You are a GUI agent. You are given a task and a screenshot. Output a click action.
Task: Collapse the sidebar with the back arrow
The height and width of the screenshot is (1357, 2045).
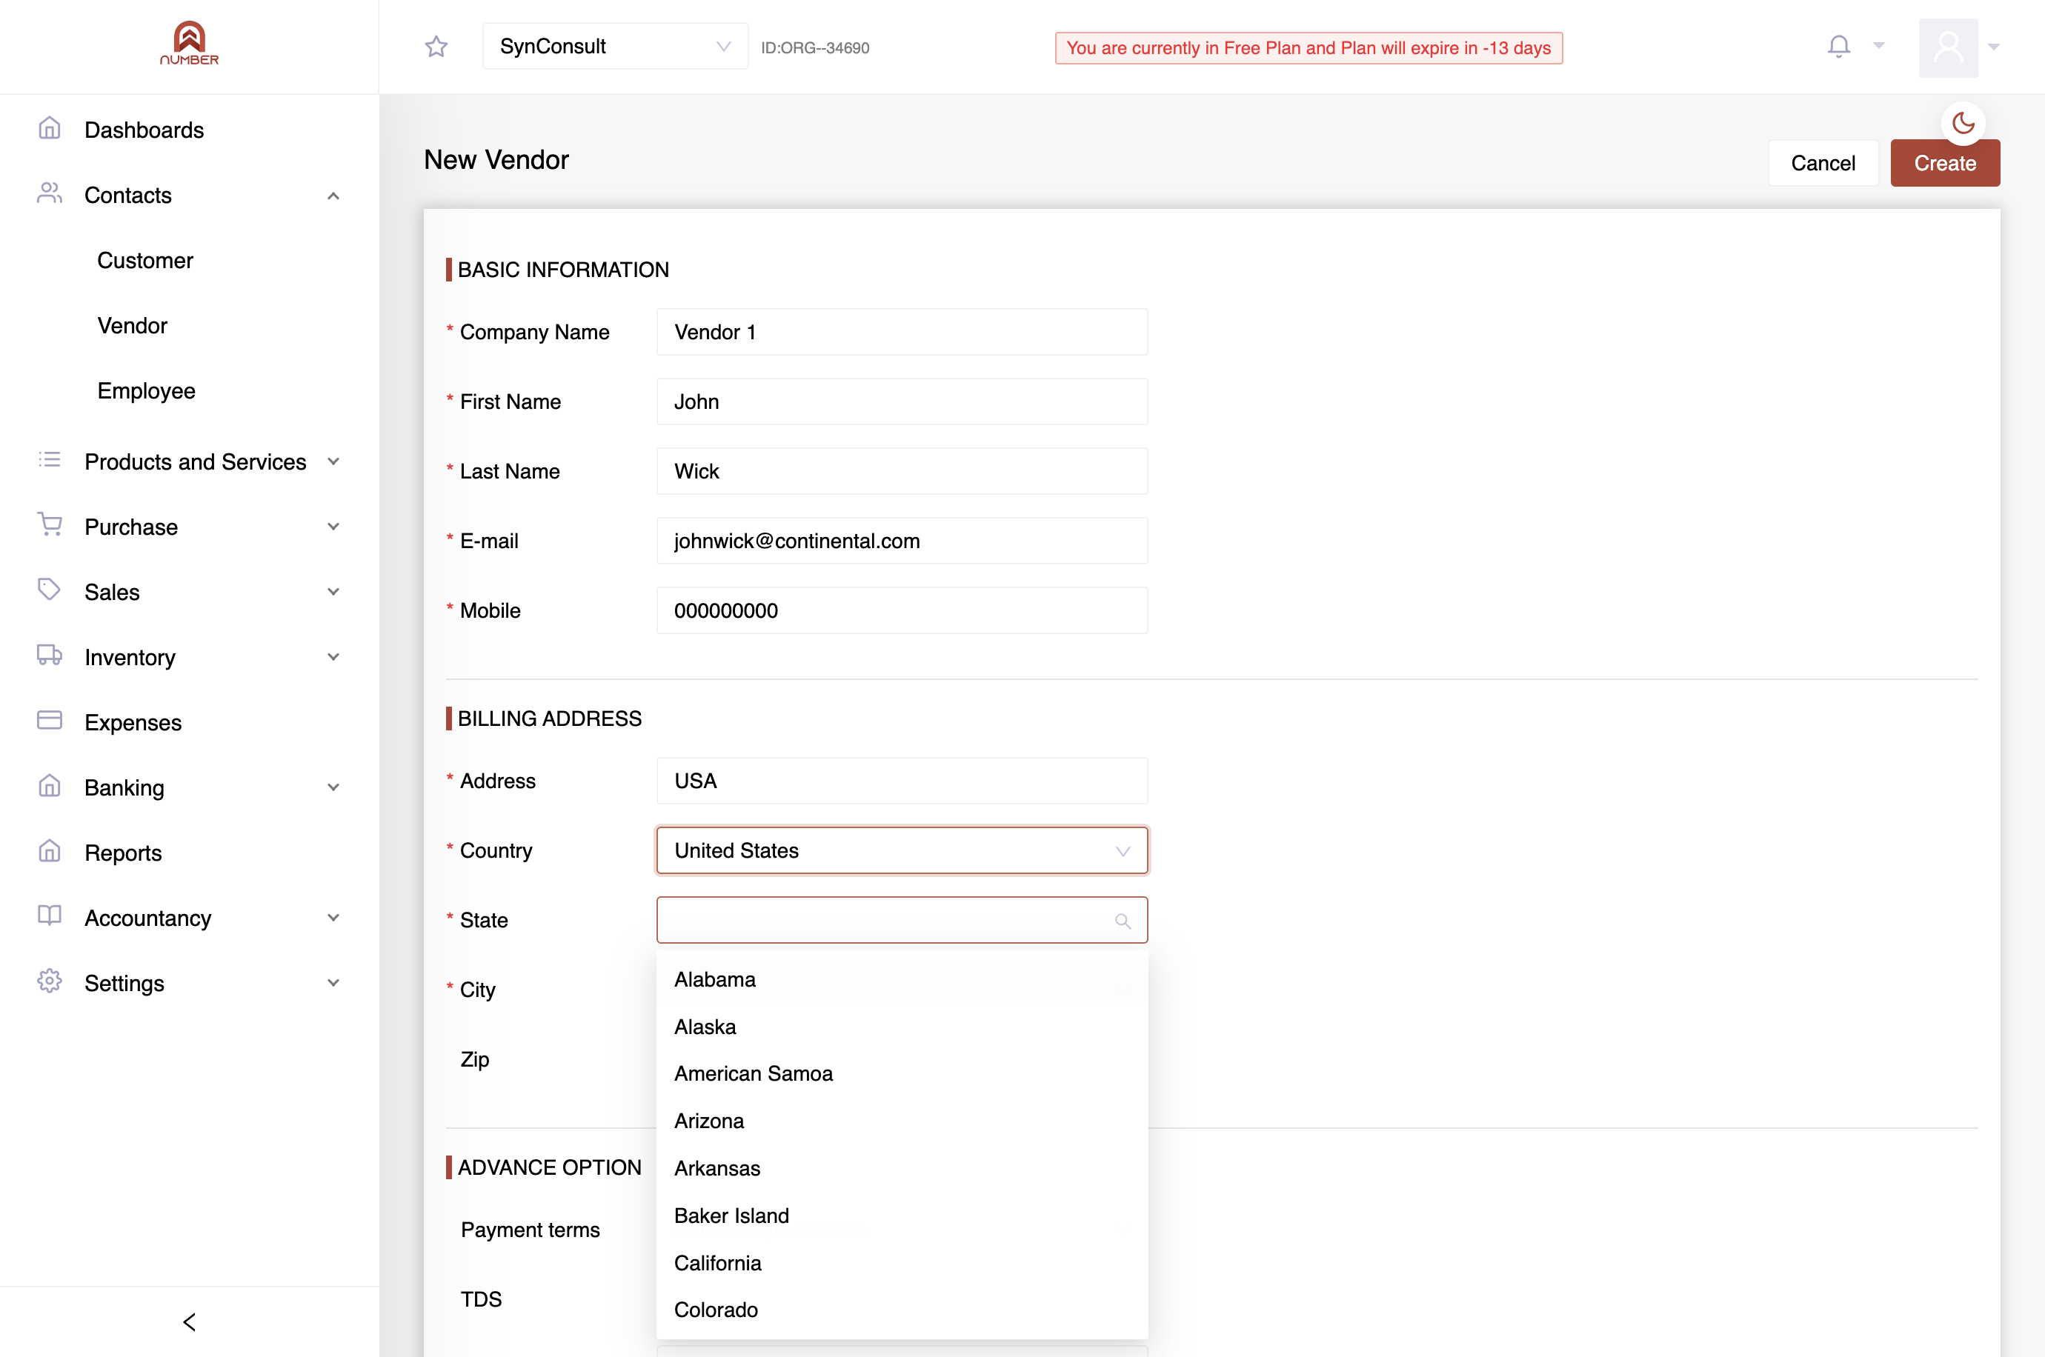click(x=190, y=1321)
